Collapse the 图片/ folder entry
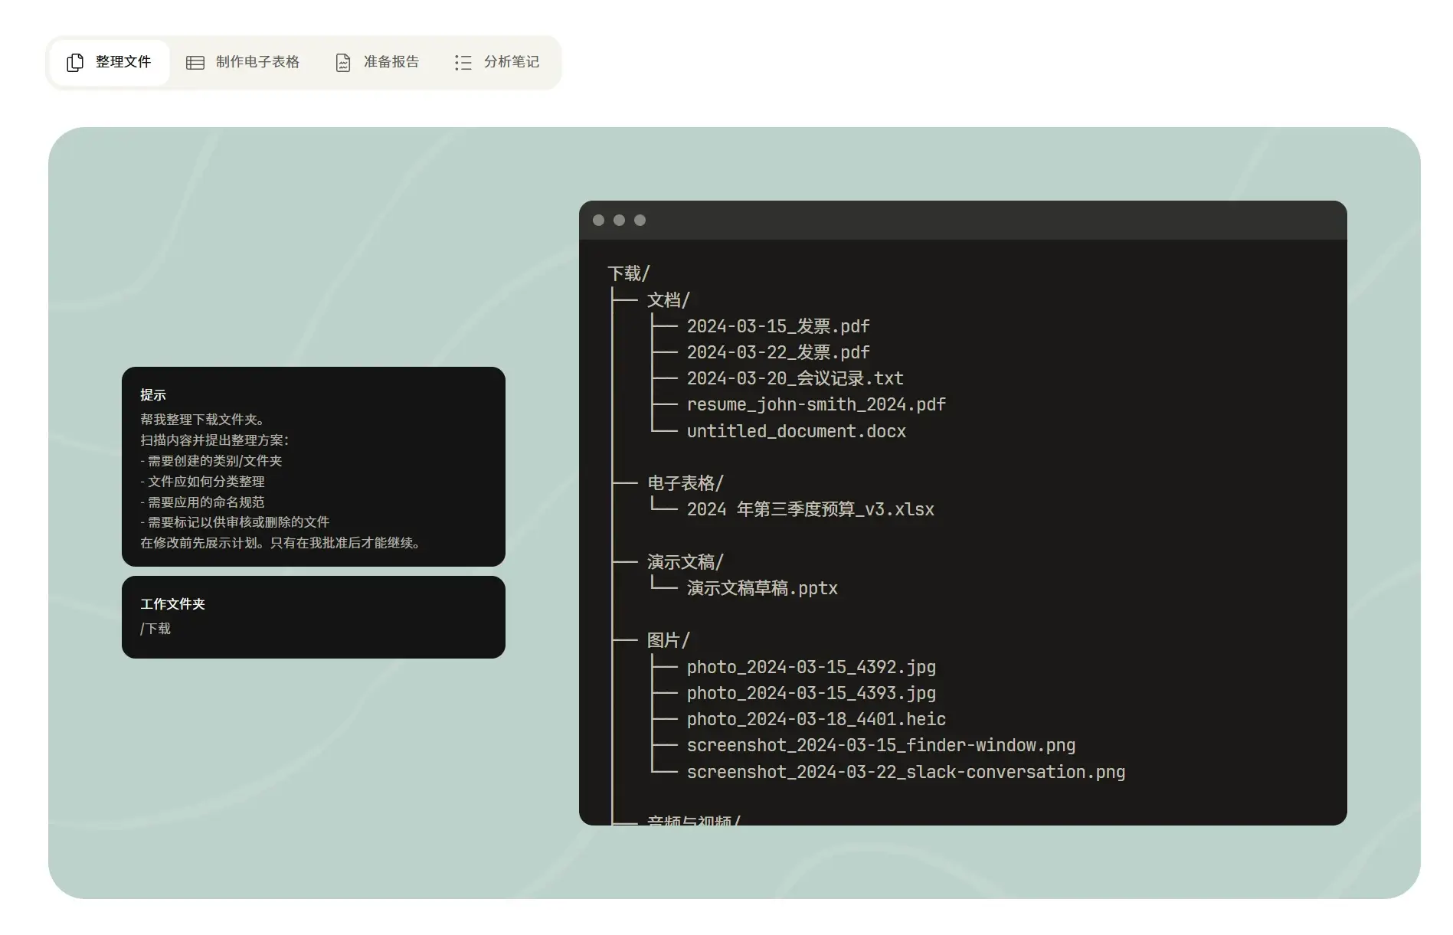This screenshot has width=1453, height=935. [x=668, y=640]
